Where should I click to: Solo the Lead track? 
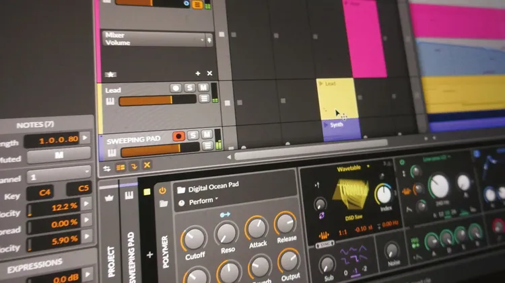(190, 87)
